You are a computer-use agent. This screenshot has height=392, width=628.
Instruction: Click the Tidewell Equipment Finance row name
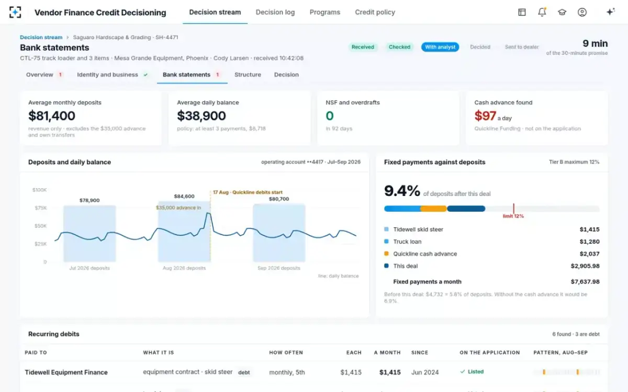(x=66, y=373)
